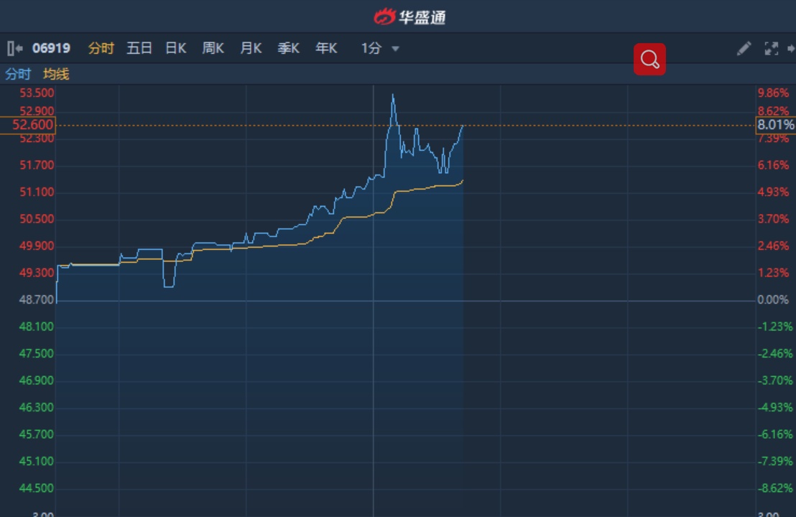796x517 pixels.
Task: Click the 1分 interval label
Action: [x=371, y=48]
